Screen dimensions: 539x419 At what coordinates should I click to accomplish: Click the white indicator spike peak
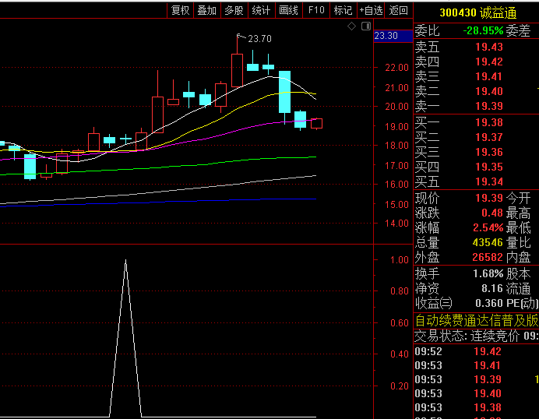(125, 261)
